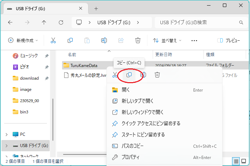Sort by the 更新日時 column header

pos(178,55)
